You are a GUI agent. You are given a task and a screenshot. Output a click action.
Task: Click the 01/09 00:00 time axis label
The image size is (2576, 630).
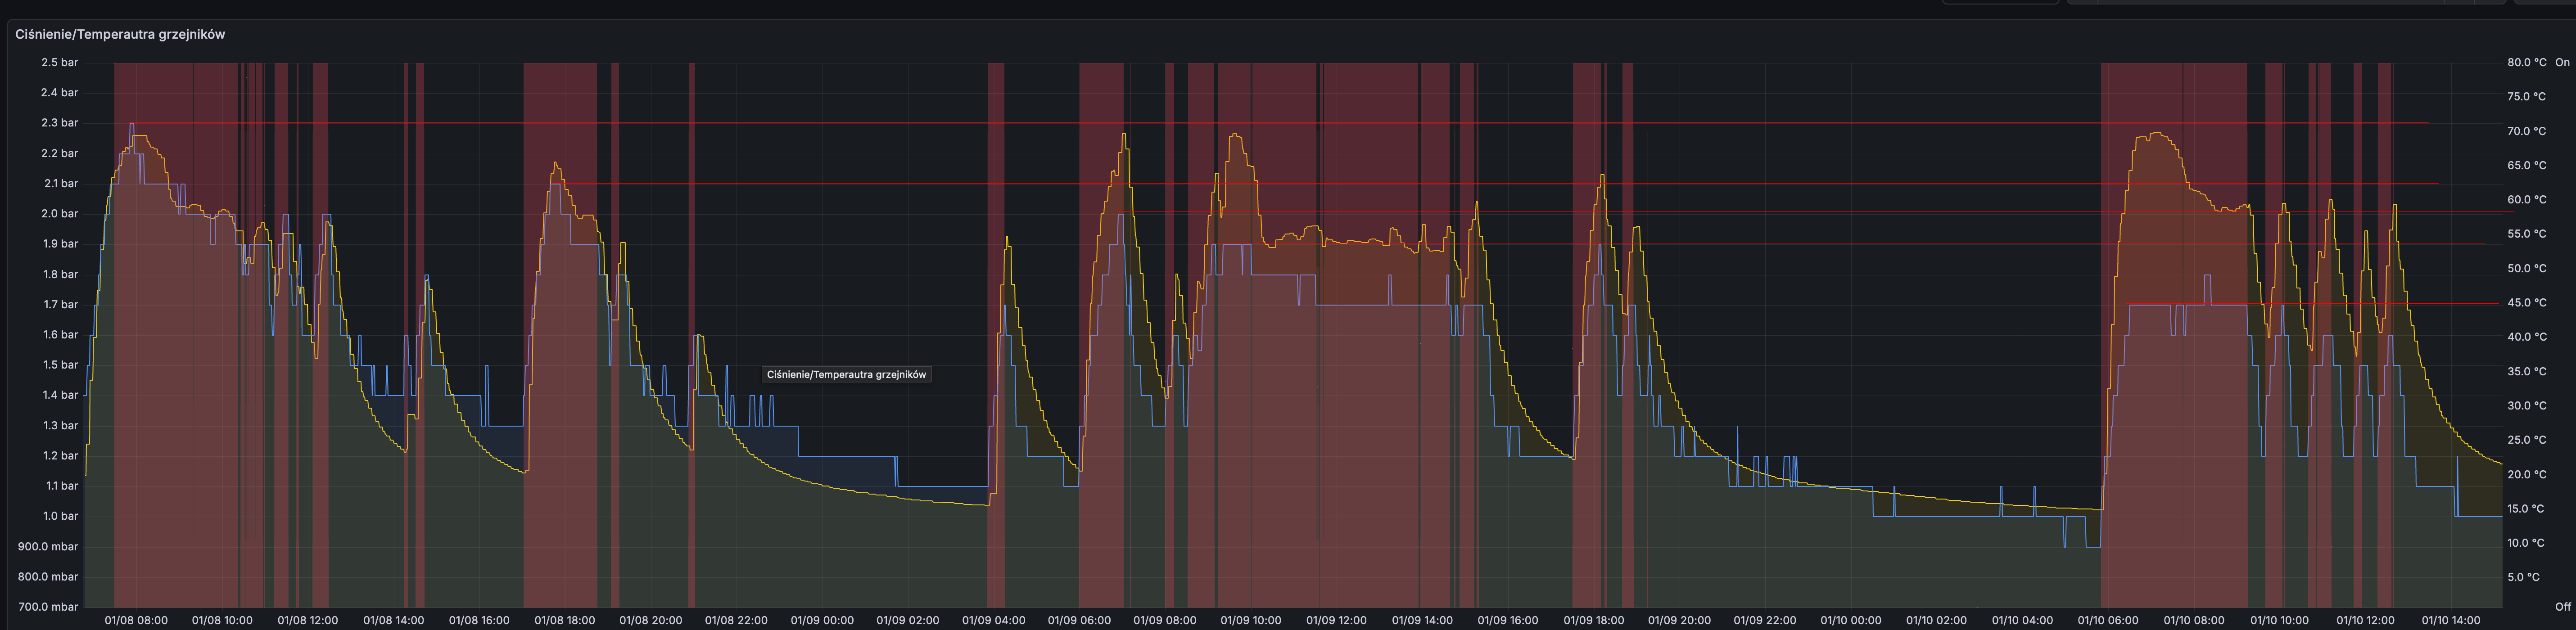tap(822, 620)
